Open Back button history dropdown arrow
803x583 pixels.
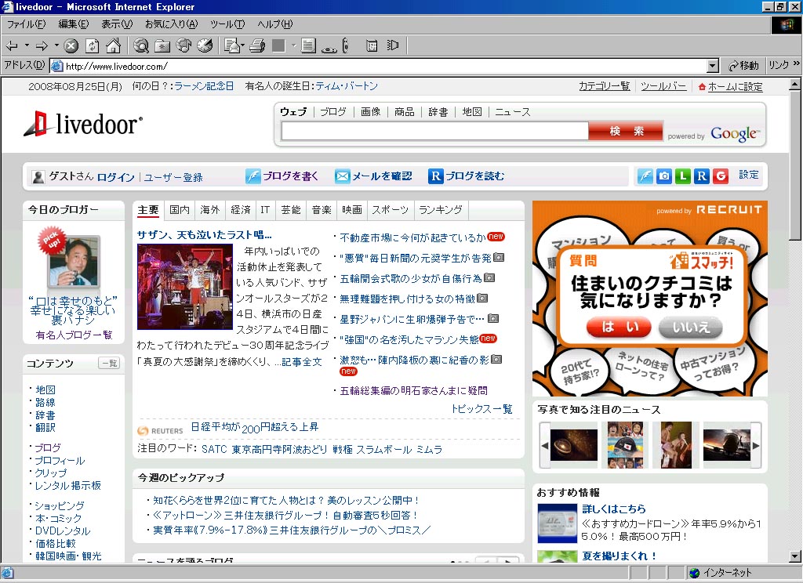[27, 45]
